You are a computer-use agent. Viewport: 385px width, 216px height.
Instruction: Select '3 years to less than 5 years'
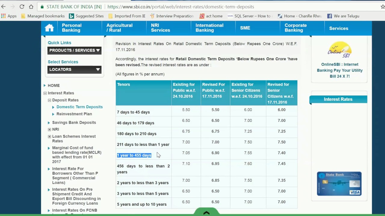(x=143, y=194)
